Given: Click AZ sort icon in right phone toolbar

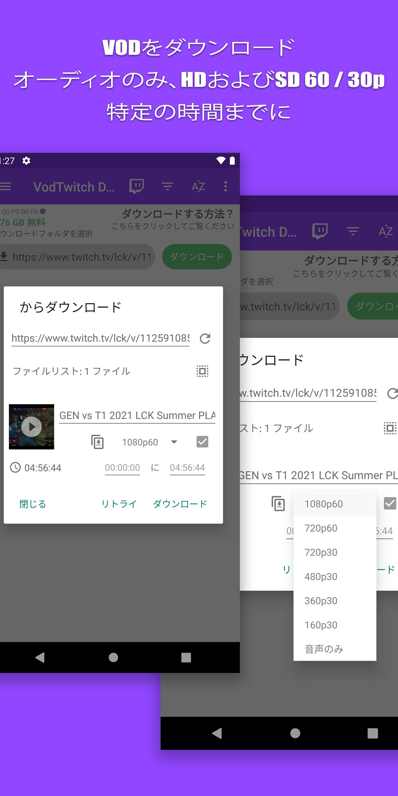Looking at the screenshot, I should (x=386, y=231).
